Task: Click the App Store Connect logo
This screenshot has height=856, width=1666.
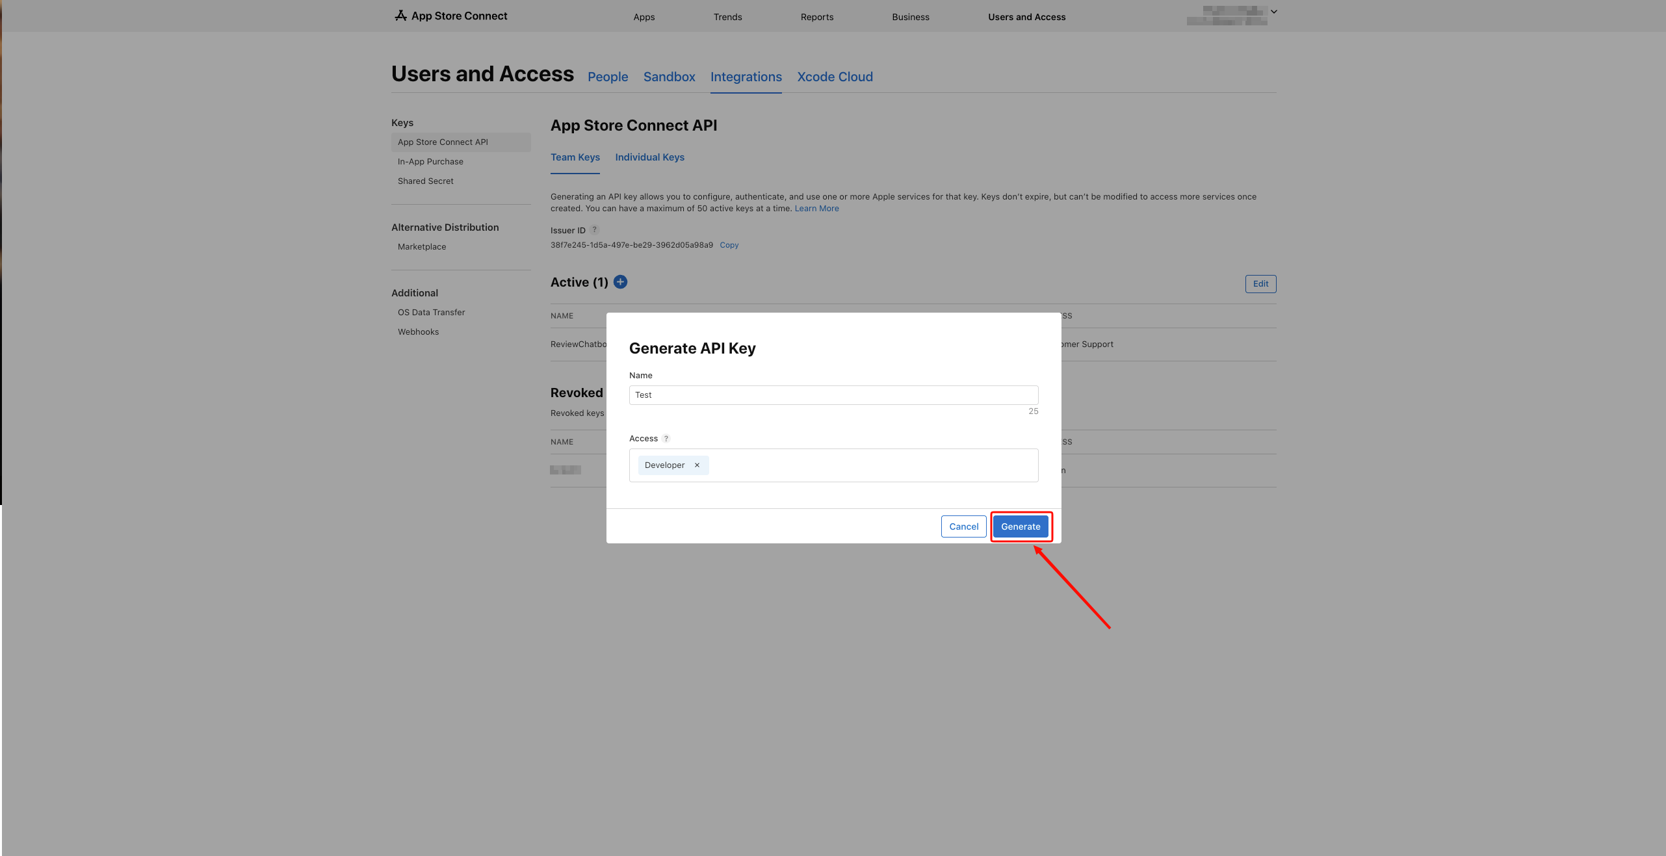Action: pyautogui.click(x=450, y=16)
